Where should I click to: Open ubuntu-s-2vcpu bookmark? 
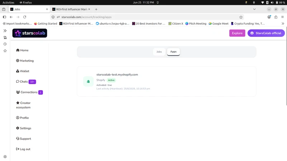pos(112,24)
